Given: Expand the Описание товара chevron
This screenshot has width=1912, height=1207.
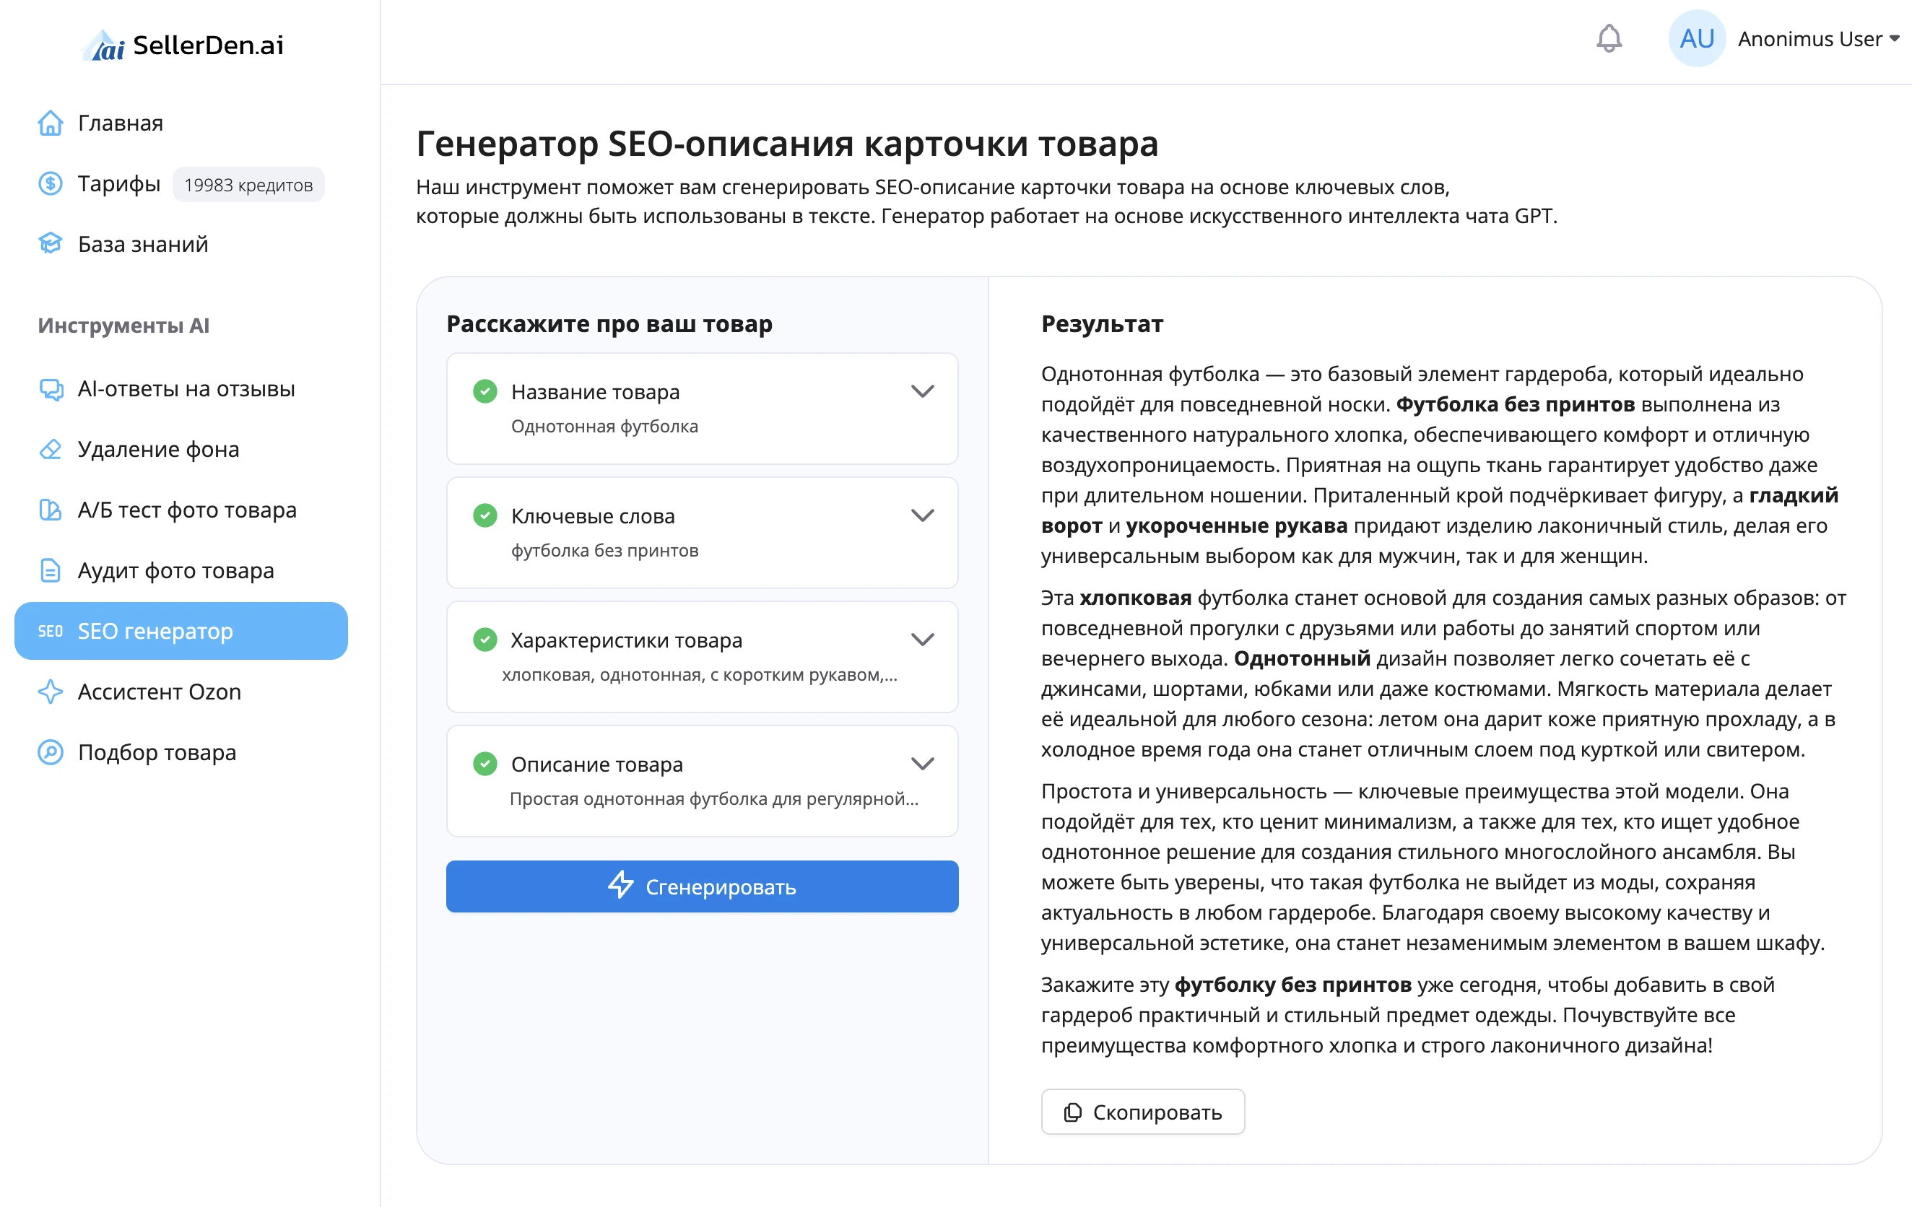Looking at the screenshot, I should tap(922, 764).
